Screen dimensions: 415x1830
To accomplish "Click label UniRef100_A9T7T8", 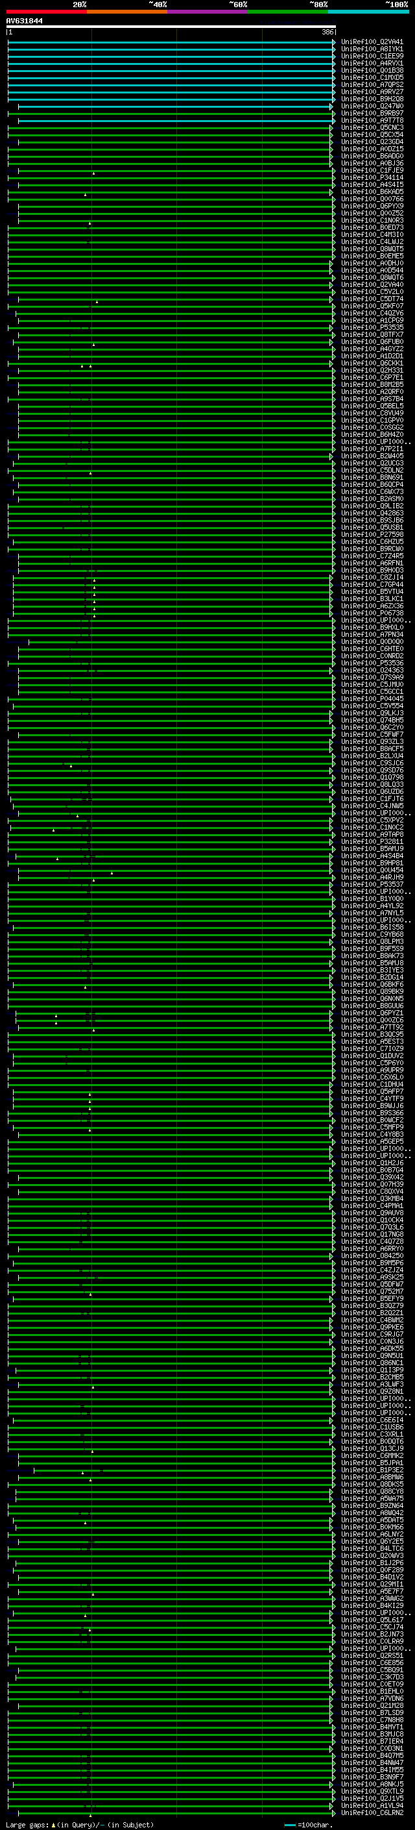I will (x=372, y=120).
